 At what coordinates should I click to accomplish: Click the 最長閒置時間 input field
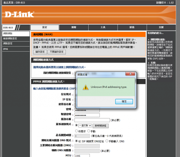[x=82, y=136]
